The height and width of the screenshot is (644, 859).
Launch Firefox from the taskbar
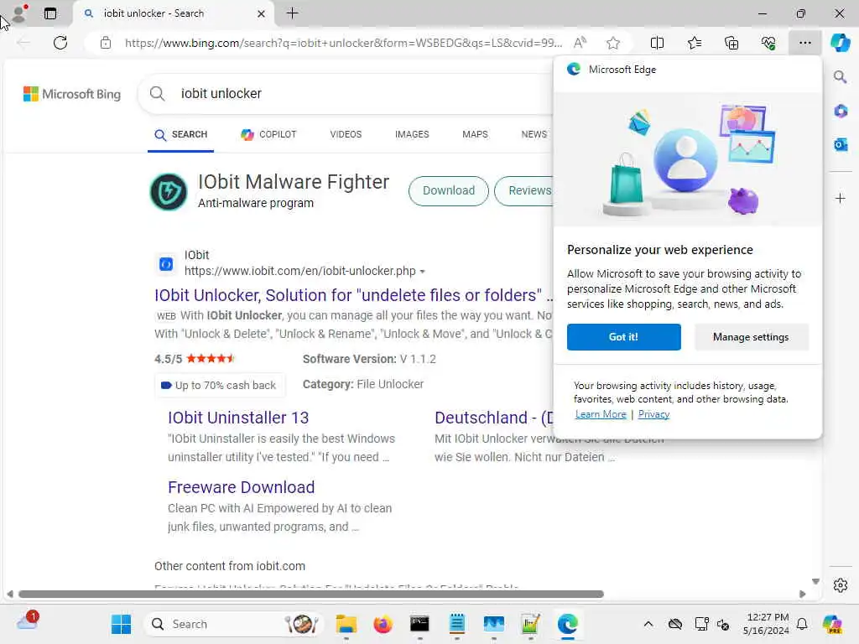click(383, 624)
